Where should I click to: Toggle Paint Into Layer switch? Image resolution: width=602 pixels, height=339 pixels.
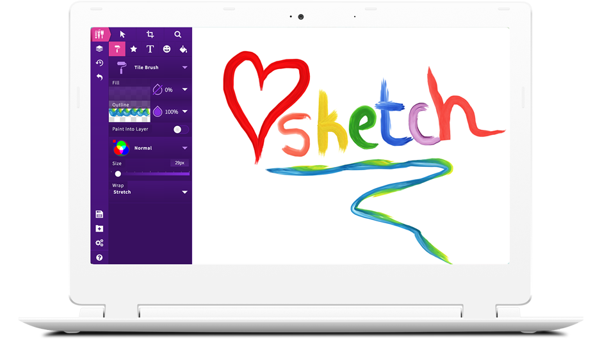pos(177,129)
